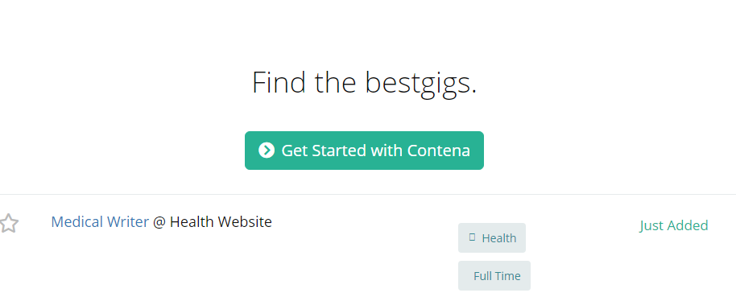Viewport: 736px width, 297px height.
Task: Click the gray Health badge text
Action: click(499, 238)
